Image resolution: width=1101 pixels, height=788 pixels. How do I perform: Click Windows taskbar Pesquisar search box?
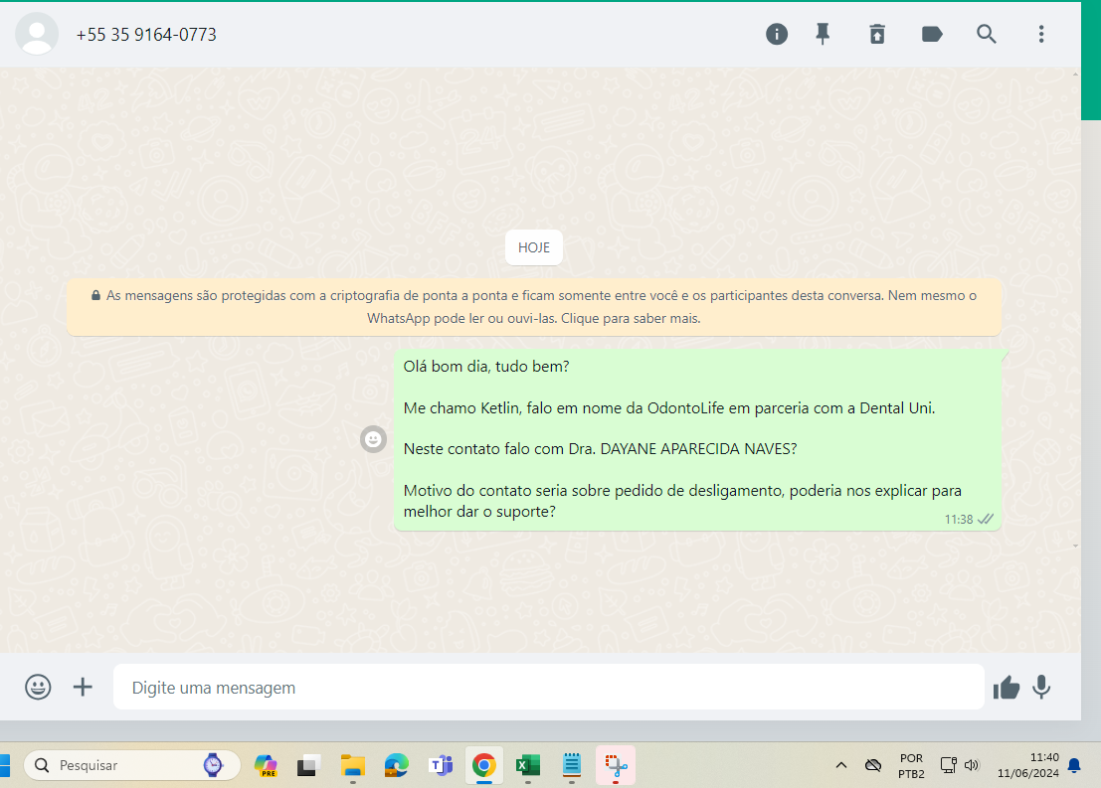132,765
